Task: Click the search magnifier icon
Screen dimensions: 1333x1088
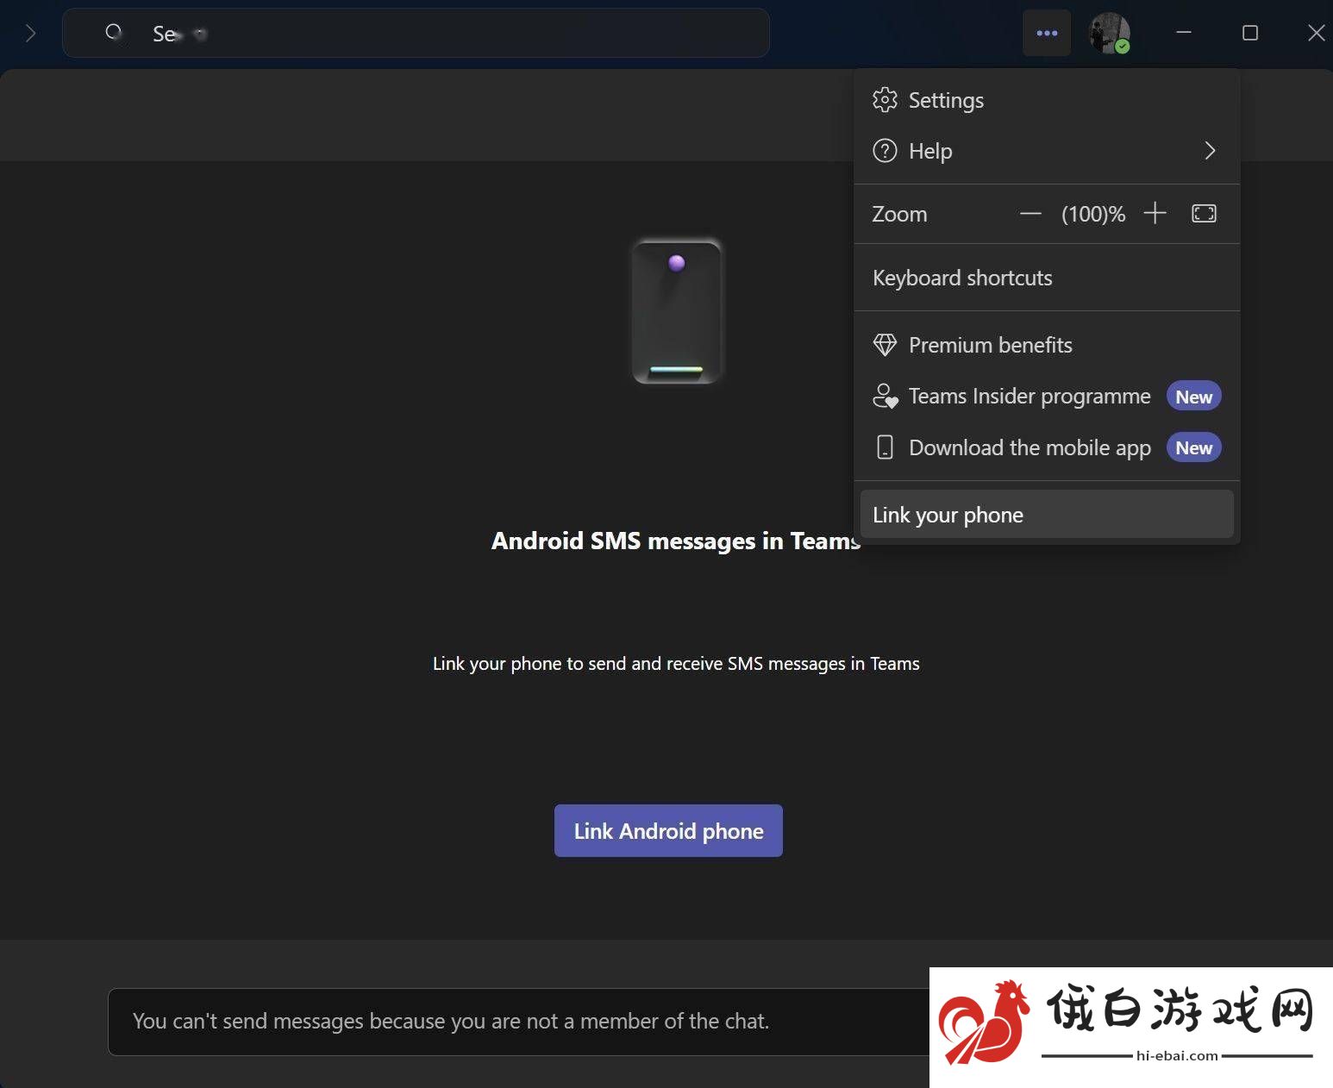Action: 114,33
